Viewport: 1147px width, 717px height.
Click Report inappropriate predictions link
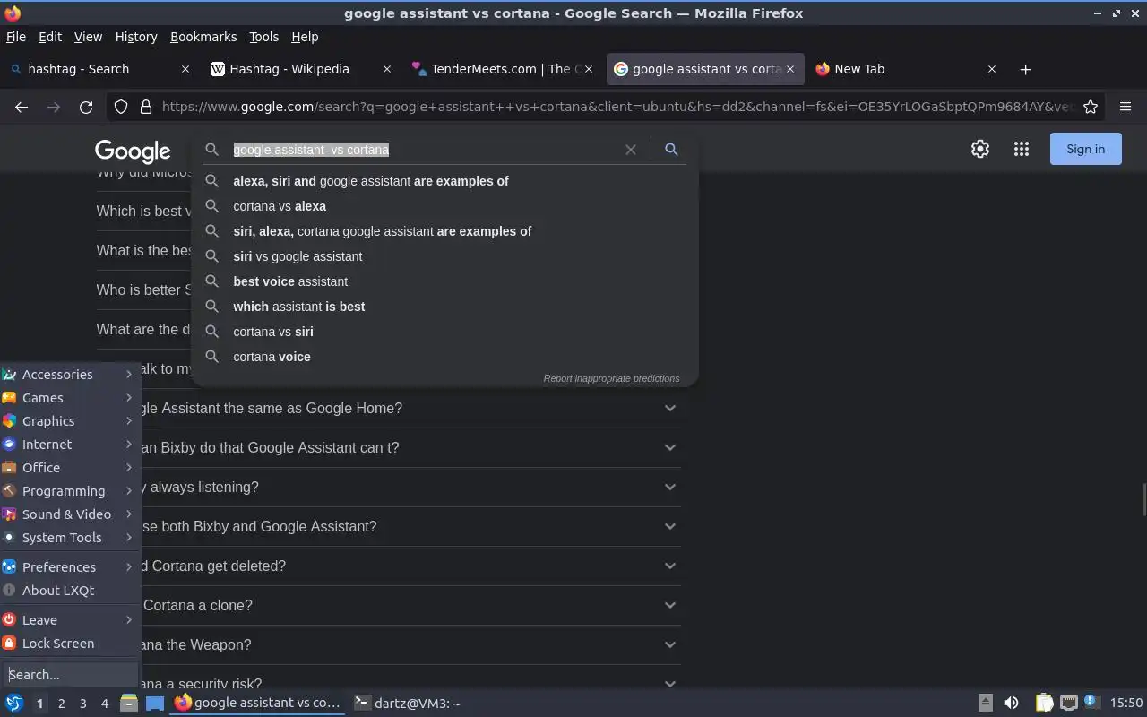pos(611,378)
